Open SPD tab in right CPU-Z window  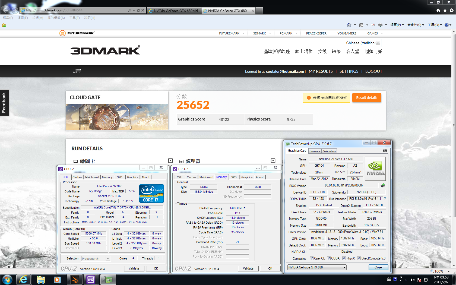pos(234,177)
